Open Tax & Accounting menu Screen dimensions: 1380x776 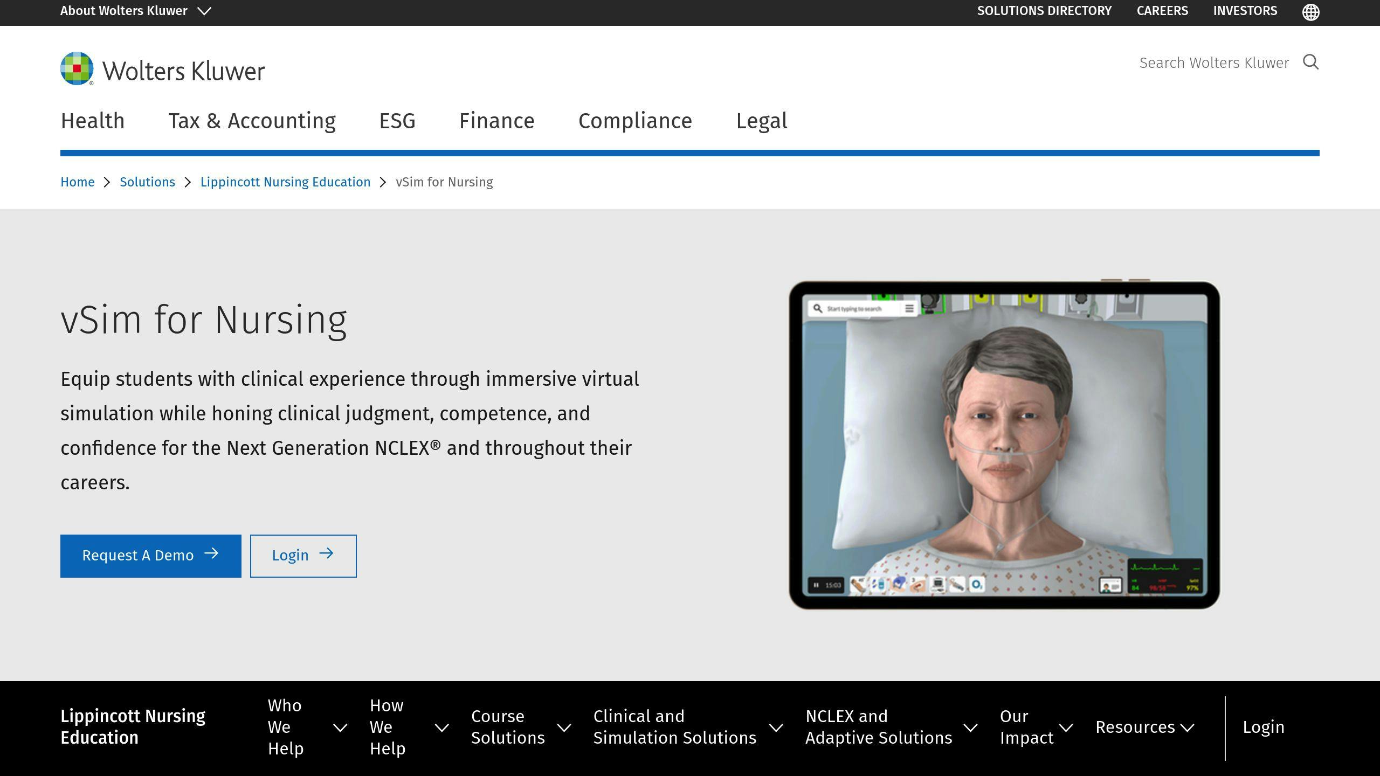pyautogui.click(x=252, y=121)
